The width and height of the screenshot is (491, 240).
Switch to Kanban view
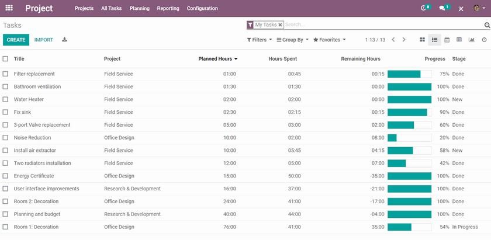point(423,40)
